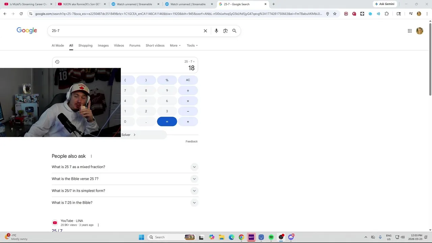Open the Chrome three-dot menu
The height and width of the screenshot is (243, 432).
pos(427,14)
